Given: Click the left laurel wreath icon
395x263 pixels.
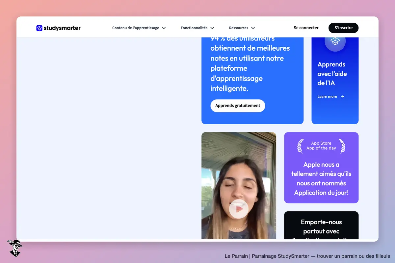Looking at the screenshot, I should point(300,146).
